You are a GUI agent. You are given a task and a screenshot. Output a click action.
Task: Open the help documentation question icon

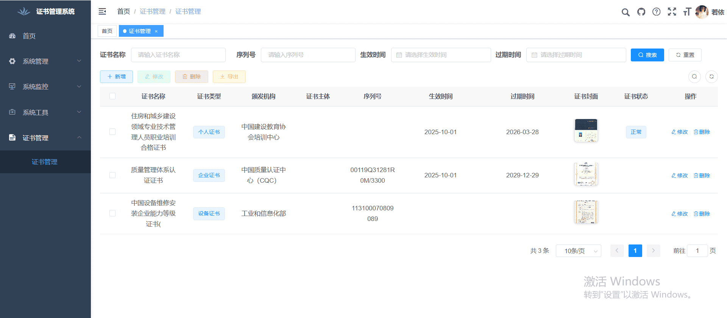[657, 12]
